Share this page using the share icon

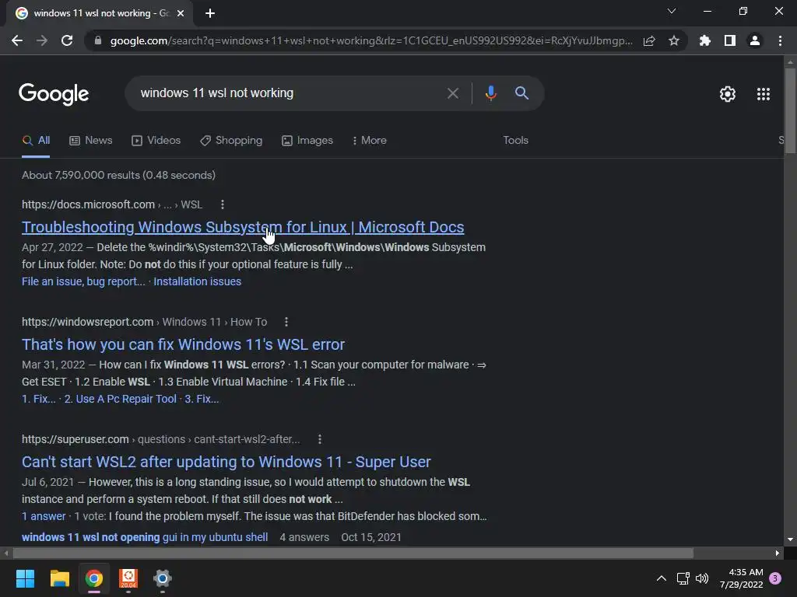[x=649, y=40]
